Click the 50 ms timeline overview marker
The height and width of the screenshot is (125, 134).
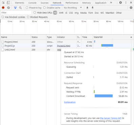(59, 21)
